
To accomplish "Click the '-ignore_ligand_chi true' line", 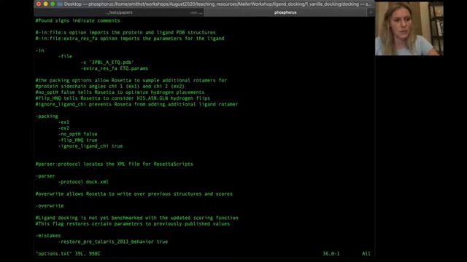I will (x=90, y=146).
